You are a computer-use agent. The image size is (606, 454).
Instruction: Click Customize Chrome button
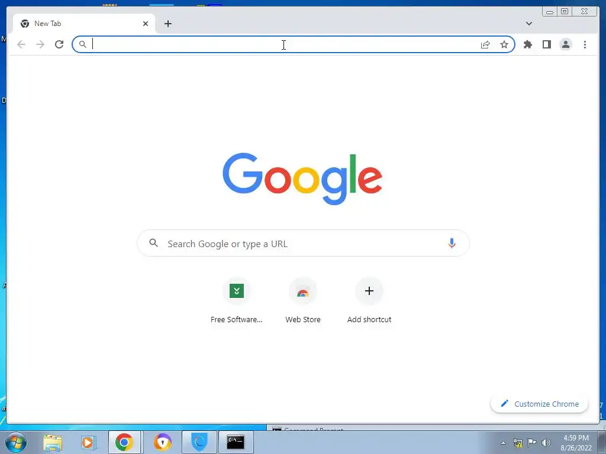(539, 404)
